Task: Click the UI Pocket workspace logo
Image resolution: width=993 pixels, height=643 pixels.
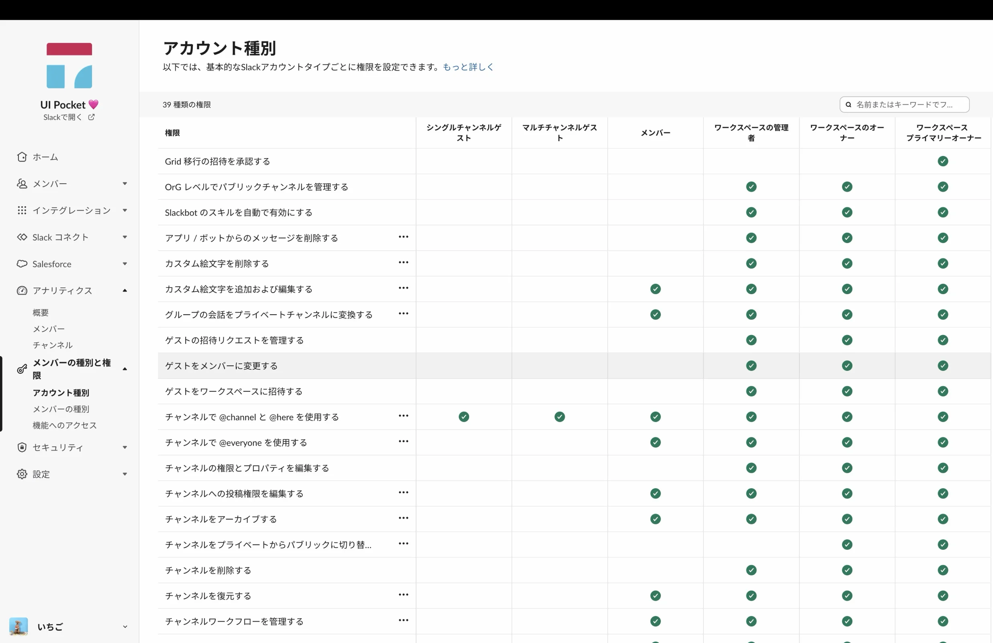Action: pyautogui.click(x=69, y=66)
